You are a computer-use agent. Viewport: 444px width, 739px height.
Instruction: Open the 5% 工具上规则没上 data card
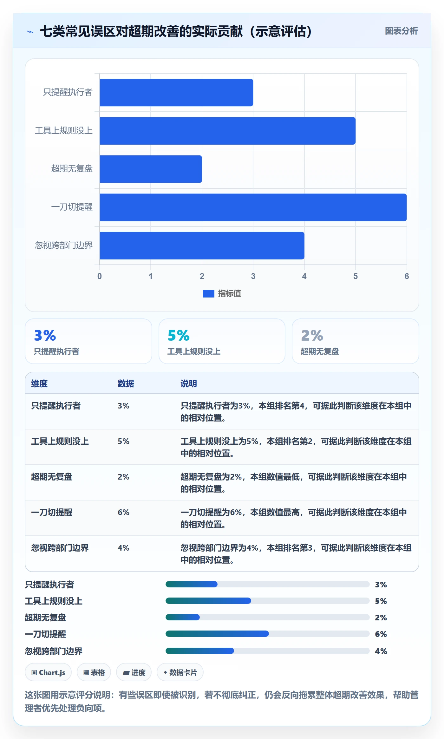click(222, 341)
